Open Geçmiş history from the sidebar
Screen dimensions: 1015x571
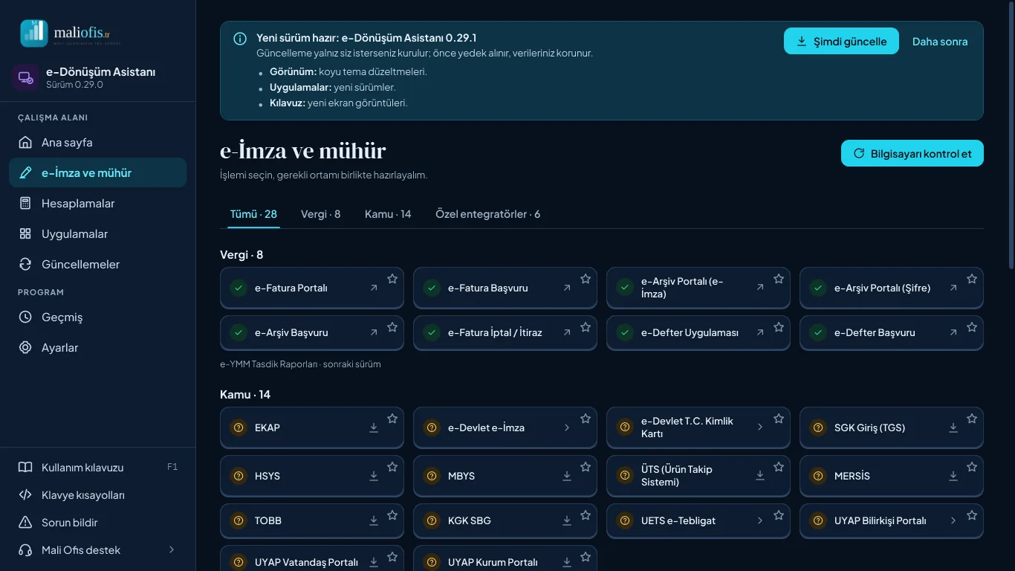(97, 317)
